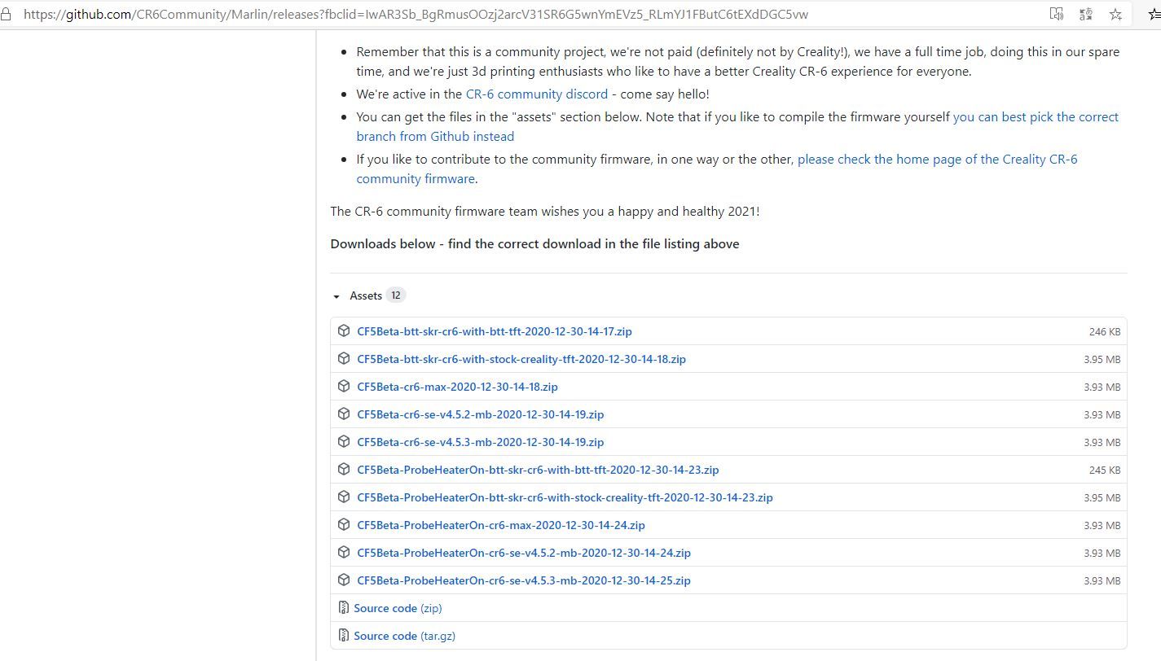Click the lock icon in the address bar
This screenshot has width=1161, height=661.
tap(6, 14)
